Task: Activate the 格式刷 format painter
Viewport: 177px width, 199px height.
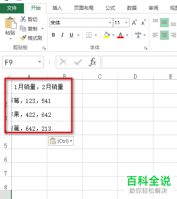Action: (x=31, y=38)
